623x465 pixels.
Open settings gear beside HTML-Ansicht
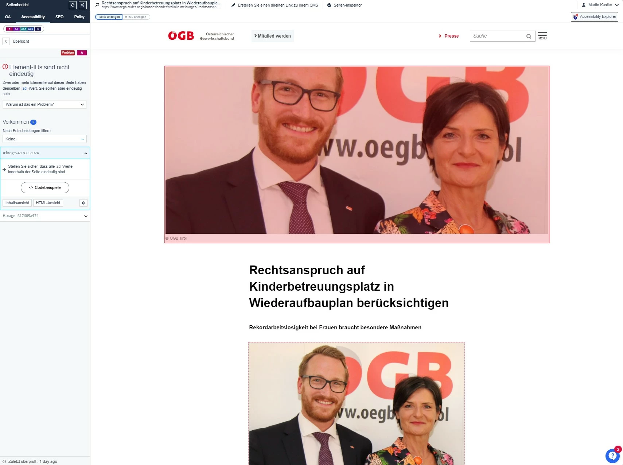click(x=83, y=203)
